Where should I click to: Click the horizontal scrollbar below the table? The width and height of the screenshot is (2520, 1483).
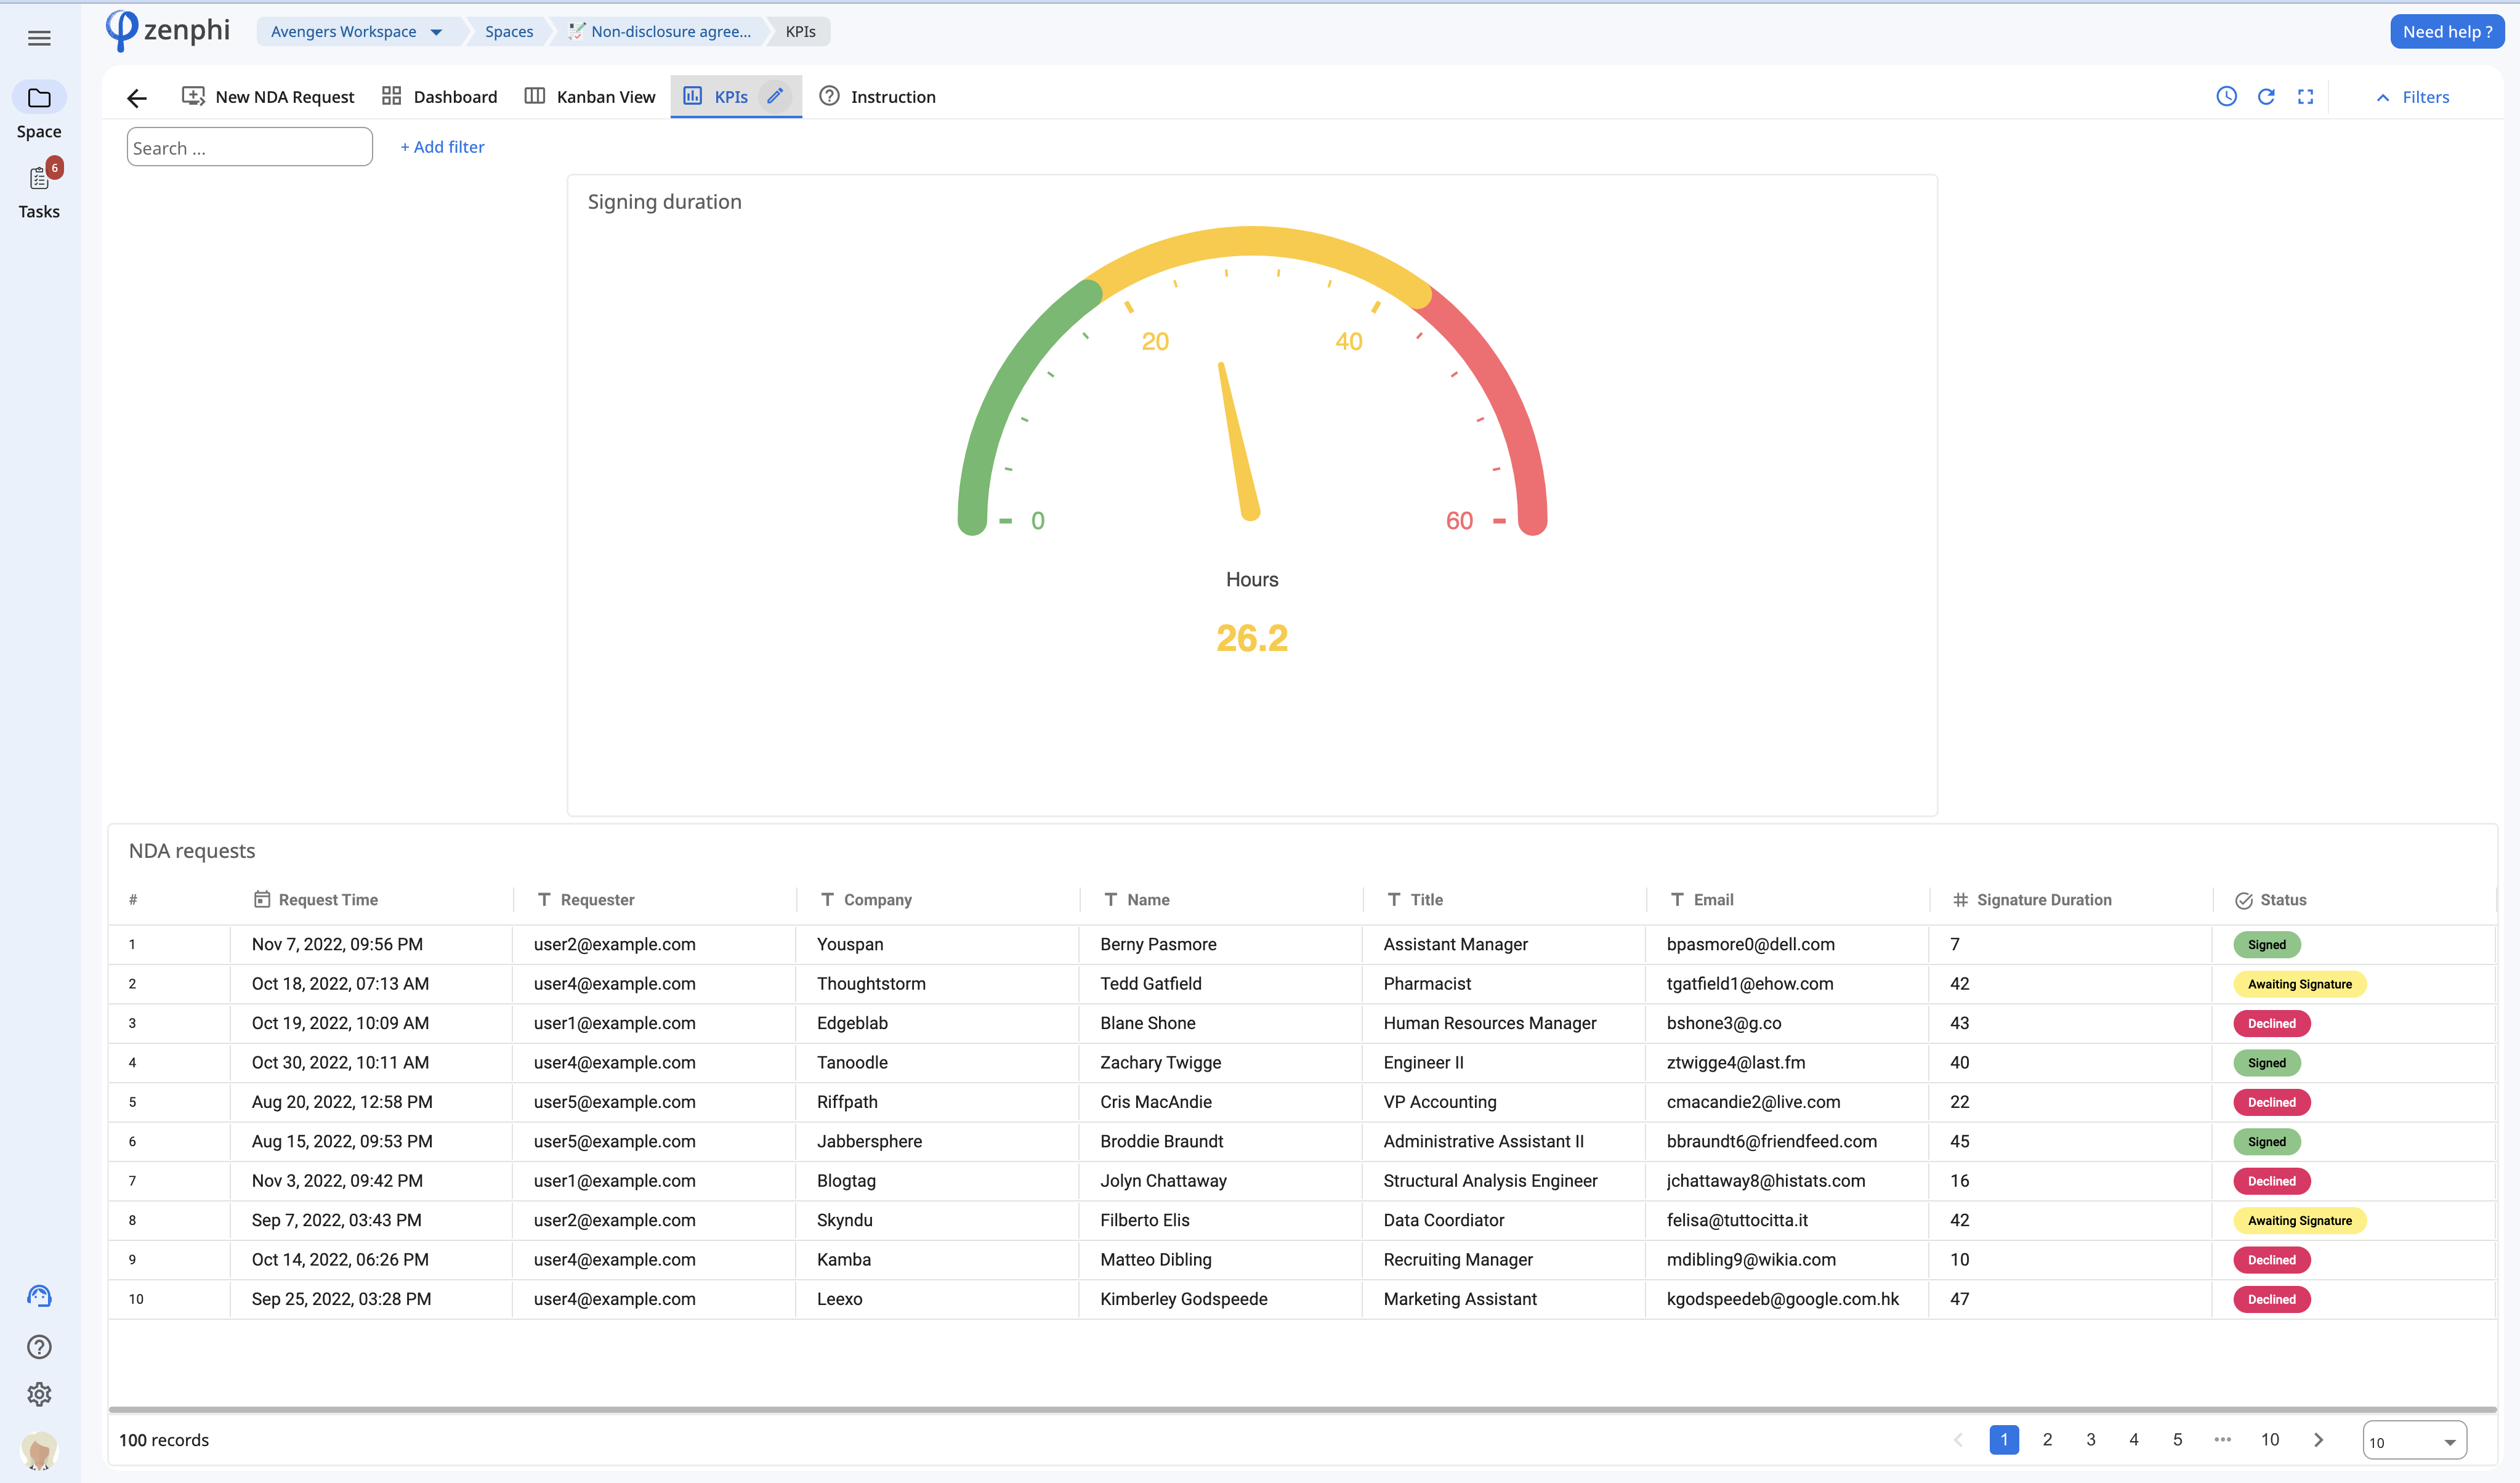[x=1300, y=1409]
